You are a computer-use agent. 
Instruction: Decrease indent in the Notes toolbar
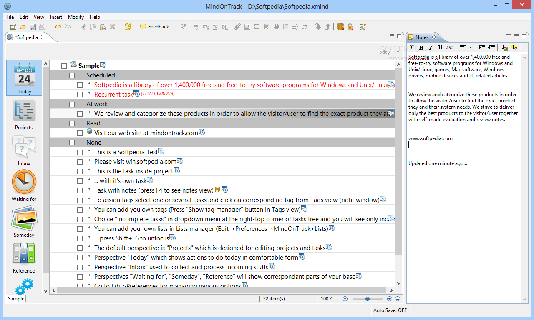(491, 47)
